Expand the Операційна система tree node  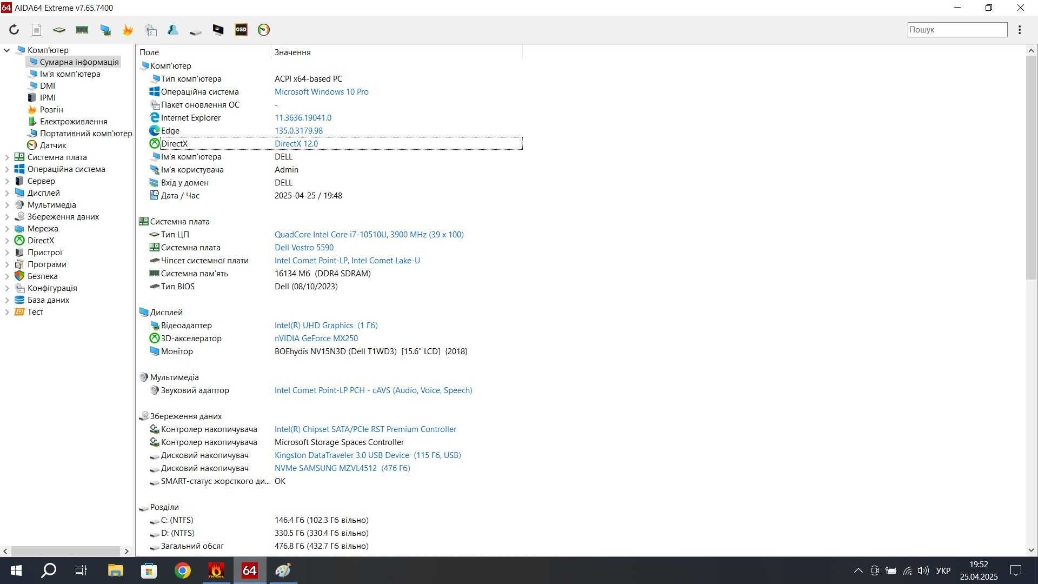[7, 169]
